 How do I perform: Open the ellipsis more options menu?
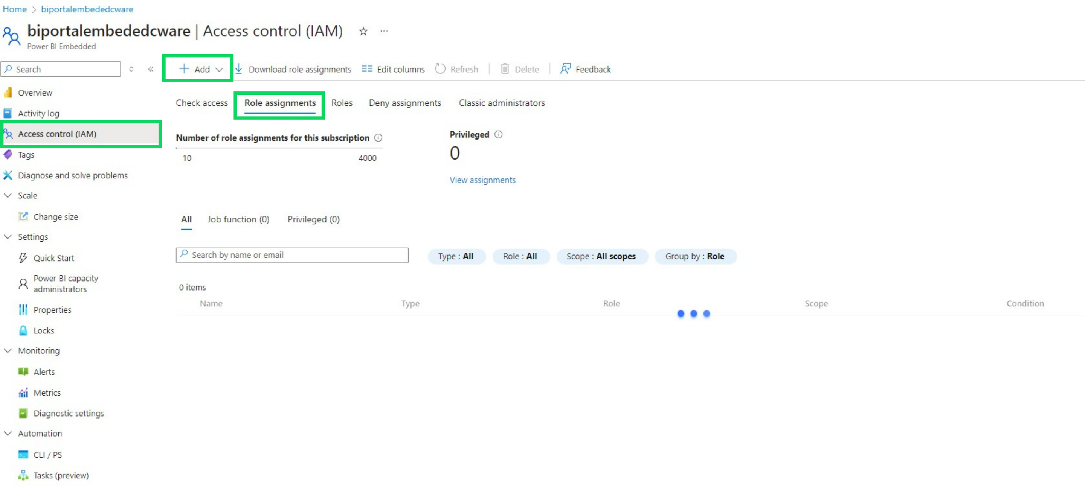pos(384,31)
